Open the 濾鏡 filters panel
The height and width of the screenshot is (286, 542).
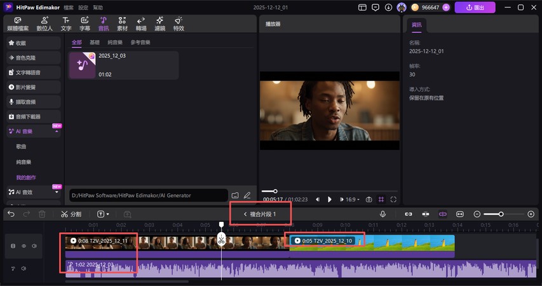(x=159, y=24)
